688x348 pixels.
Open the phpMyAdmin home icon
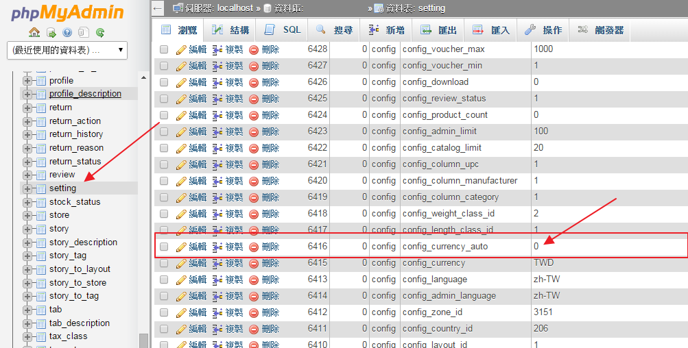pyautogui.click(x=34, y=32)
